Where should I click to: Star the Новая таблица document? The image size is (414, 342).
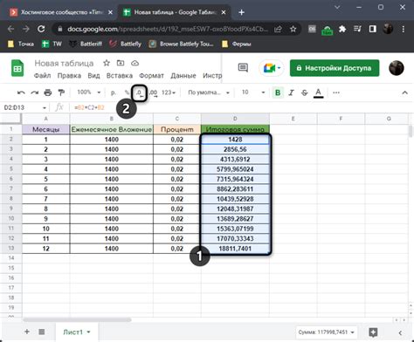107,63
